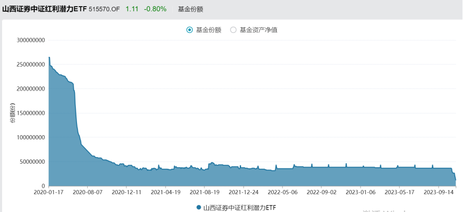Viewport: 463px width, 212px height.
Task: Select the 2023-09-14 date on axis
Action: (x=438, y=193)
